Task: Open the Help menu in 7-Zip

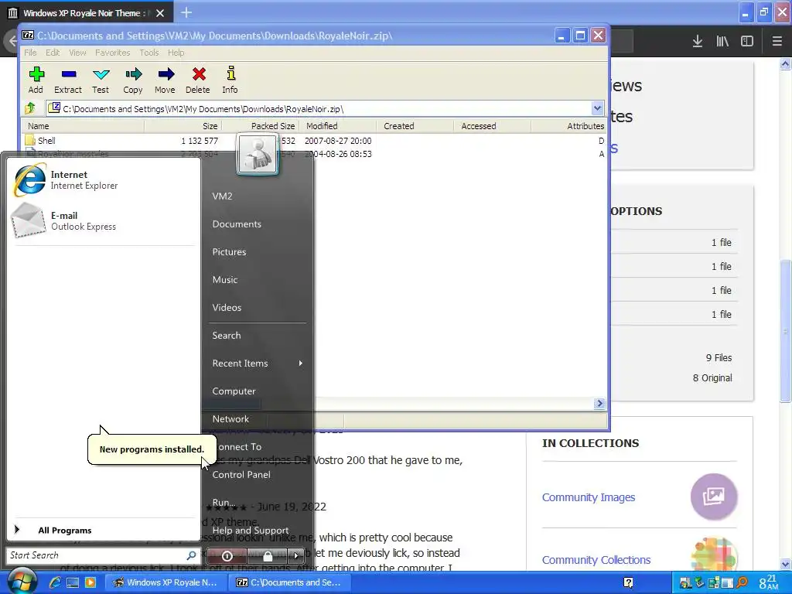Action: (x=176, y=53)
